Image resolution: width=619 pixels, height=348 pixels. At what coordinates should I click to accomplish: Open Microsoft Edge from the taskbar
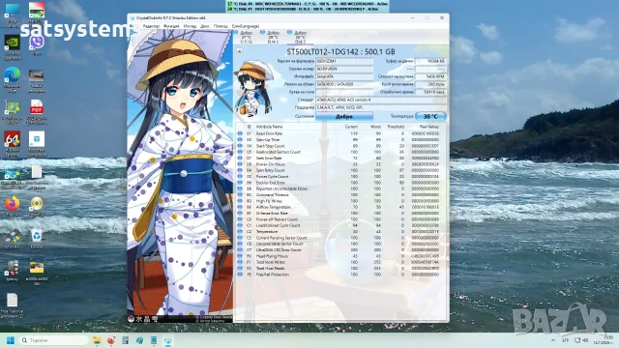coord(139,340)
